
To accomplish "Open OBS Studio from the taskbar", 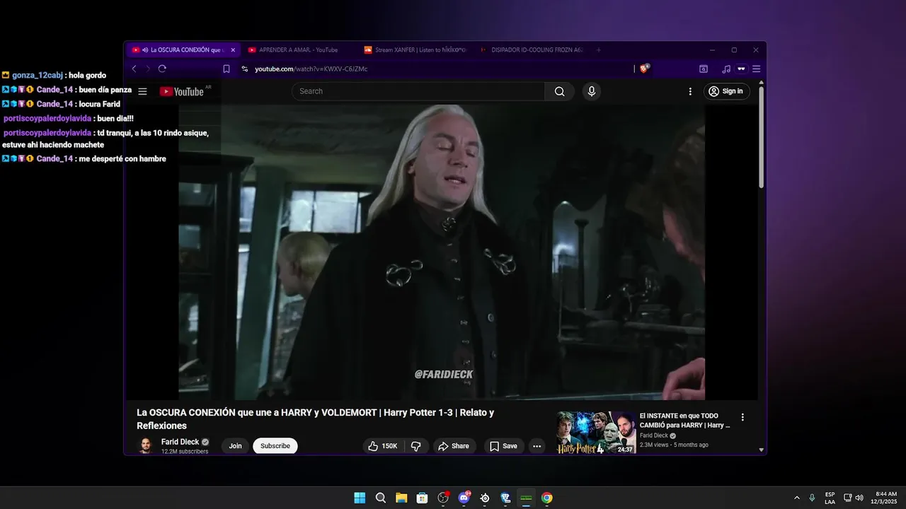I will (x=443, y=498).
